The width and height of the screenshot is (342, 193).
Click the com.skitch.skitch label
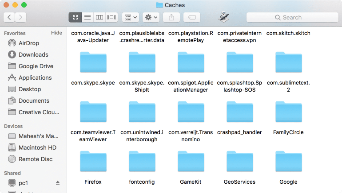click(288, 33)
